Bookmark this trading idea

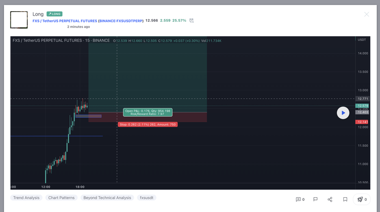345,199
